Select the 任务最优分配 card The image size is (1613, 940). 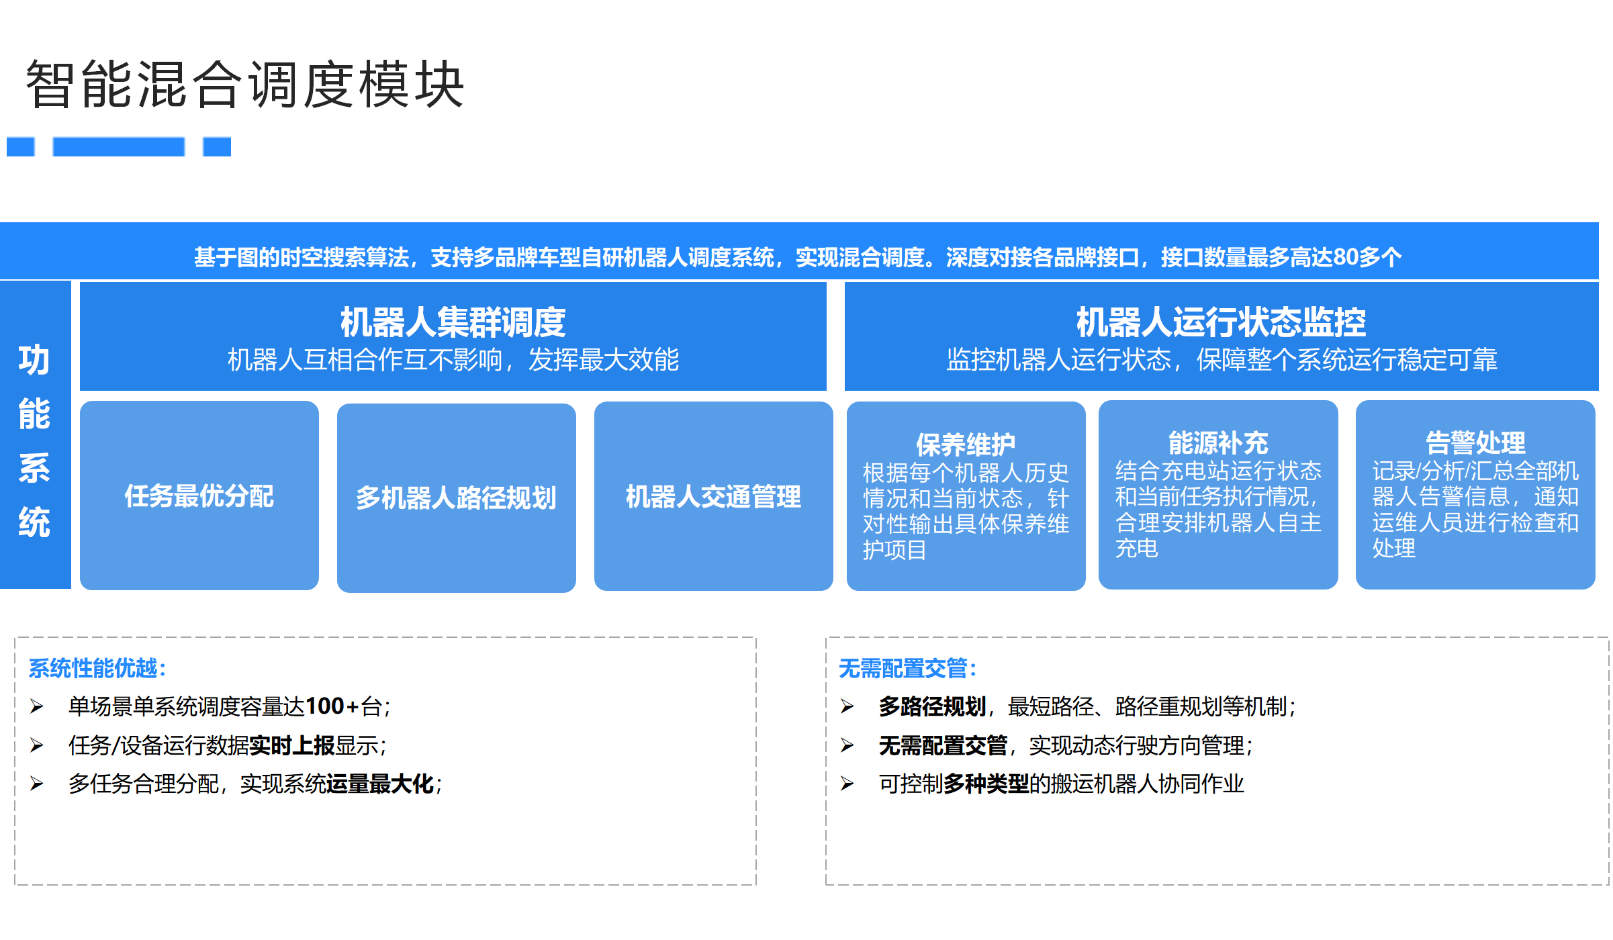(x=199, y=496)
